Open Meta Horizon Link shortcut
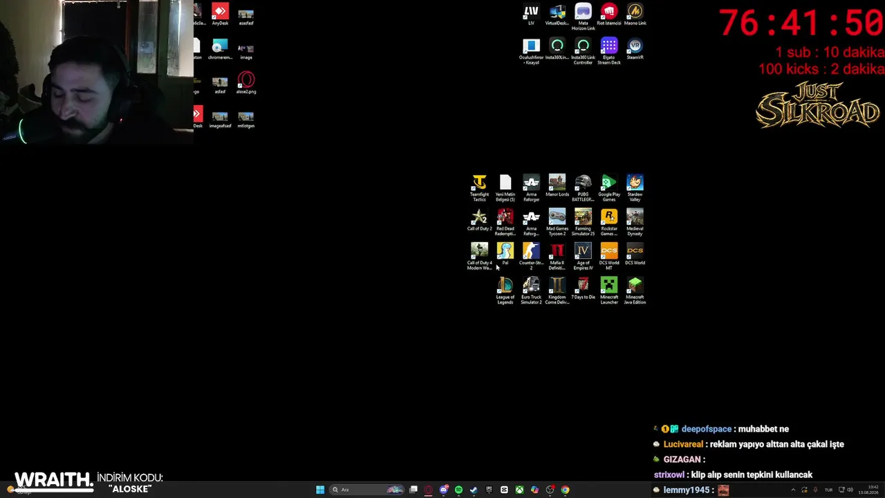Image resolution: width=885 pixels, height=498 pixels. click(x=583, y=17)
